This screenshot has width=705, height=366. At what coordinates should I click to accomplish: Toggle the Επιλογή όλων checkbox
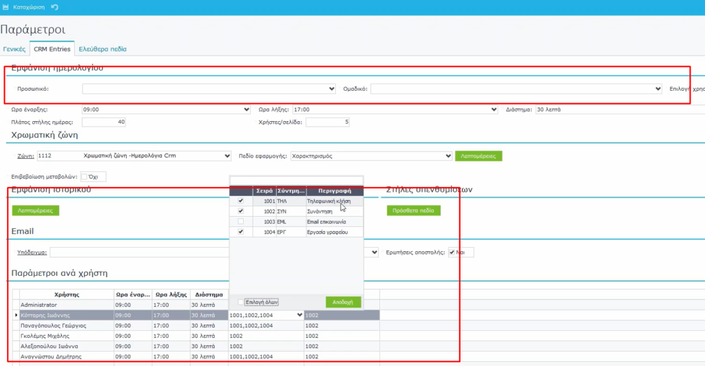[240, 302]
